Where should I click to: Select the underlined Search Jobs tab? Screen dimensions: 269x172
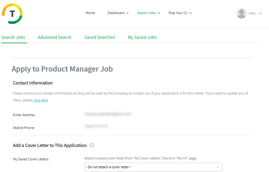13,37
